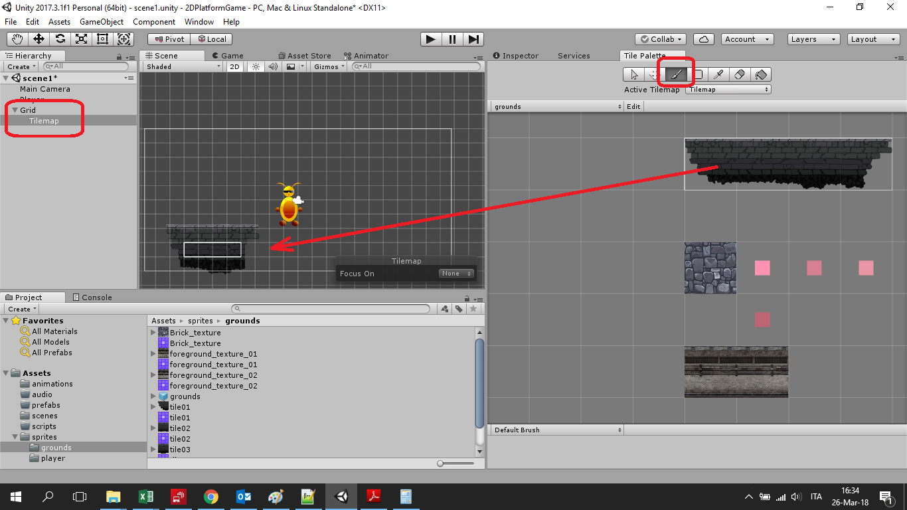Pick the Eraser tool in Tile Palette

tap(740, 74)
